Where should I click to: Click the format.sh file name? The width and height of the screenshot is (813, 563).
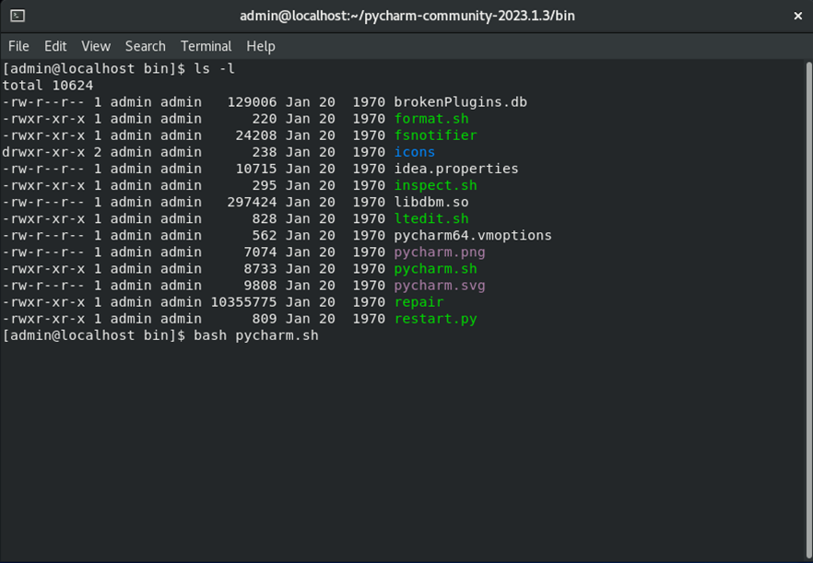[x=431, y=119]
